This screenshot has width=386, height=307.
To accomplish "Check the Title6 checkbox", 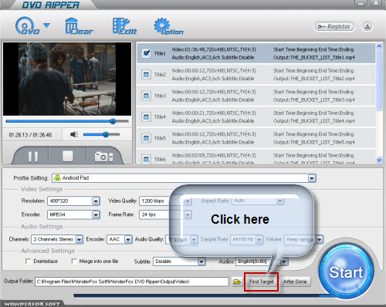I will click(x=146, y=159).
